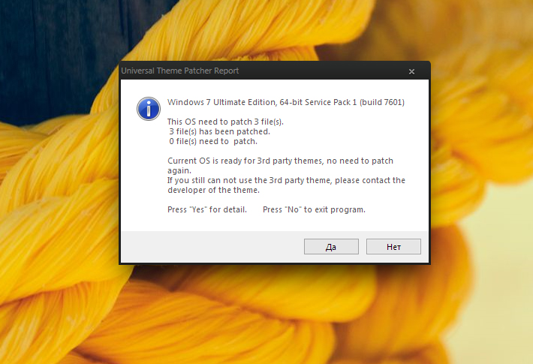The height and width of the screenshot is (364, 533).
Task: Click the Да (Yes) button
Action: pyautogui.click(x=331, y=246)
